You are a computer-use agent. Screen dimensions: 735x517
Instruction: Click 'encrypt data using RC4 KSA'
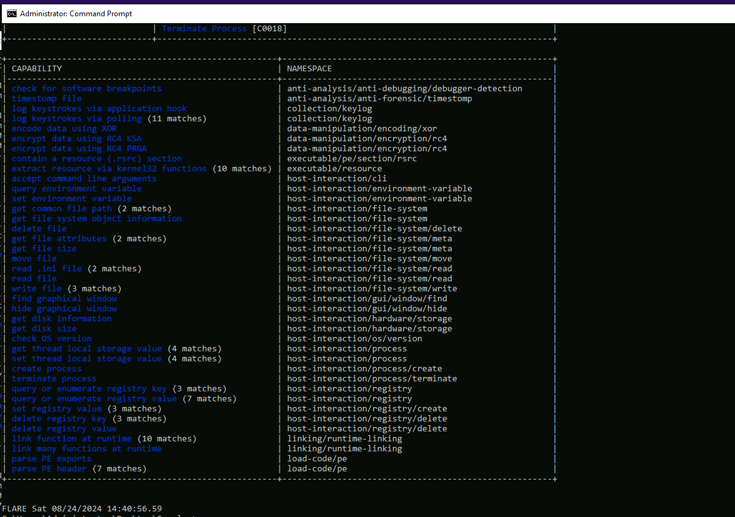coord(77,139)
